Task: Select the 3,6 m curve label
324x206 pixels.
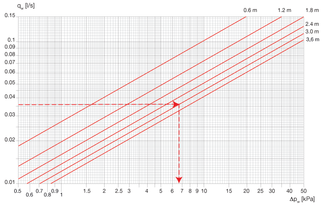Action: coord(312,39)
